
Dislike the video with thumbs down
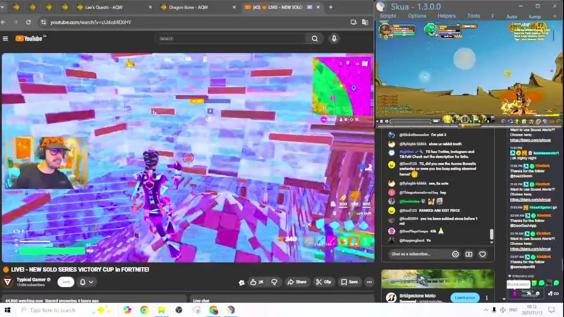point(274,282)
